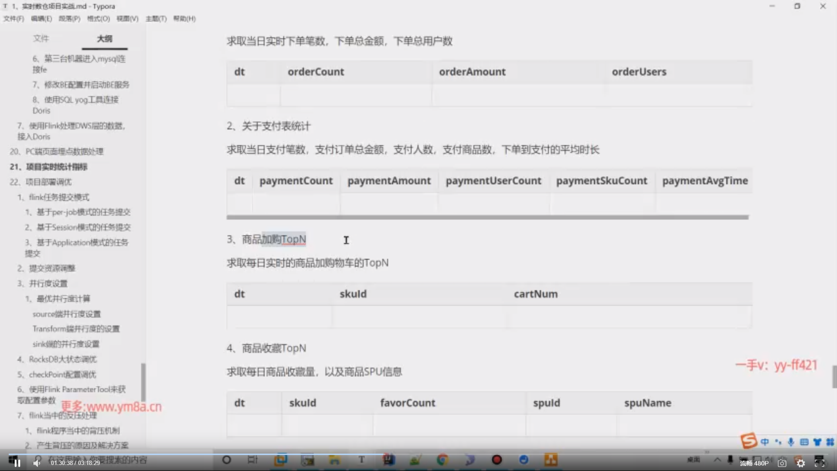Open the 格式(O) menu
837x471 pixels.
click(98, 18)
